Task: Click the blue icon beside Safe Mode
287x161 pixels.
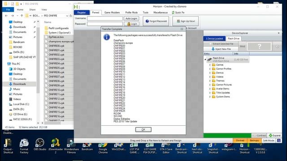Action: point(279,140)
